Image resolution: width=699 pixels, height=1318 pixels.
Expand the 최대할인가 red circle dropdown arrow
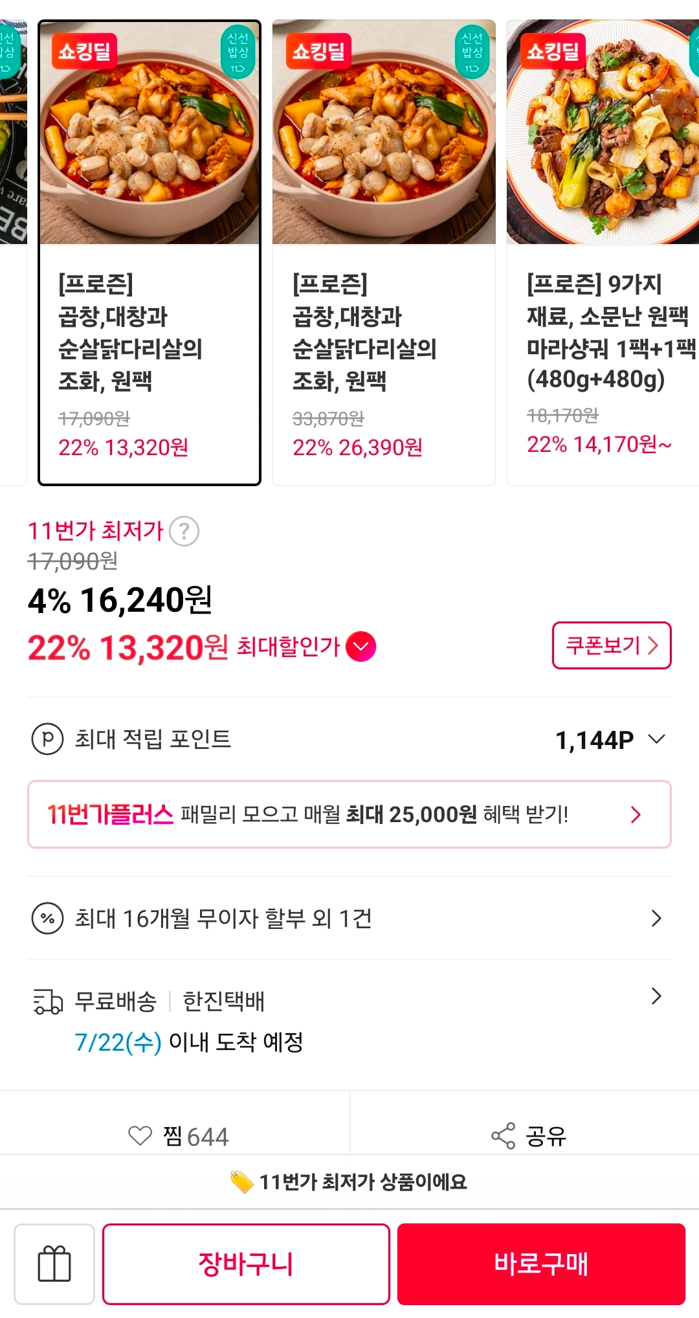coord(361,646)
